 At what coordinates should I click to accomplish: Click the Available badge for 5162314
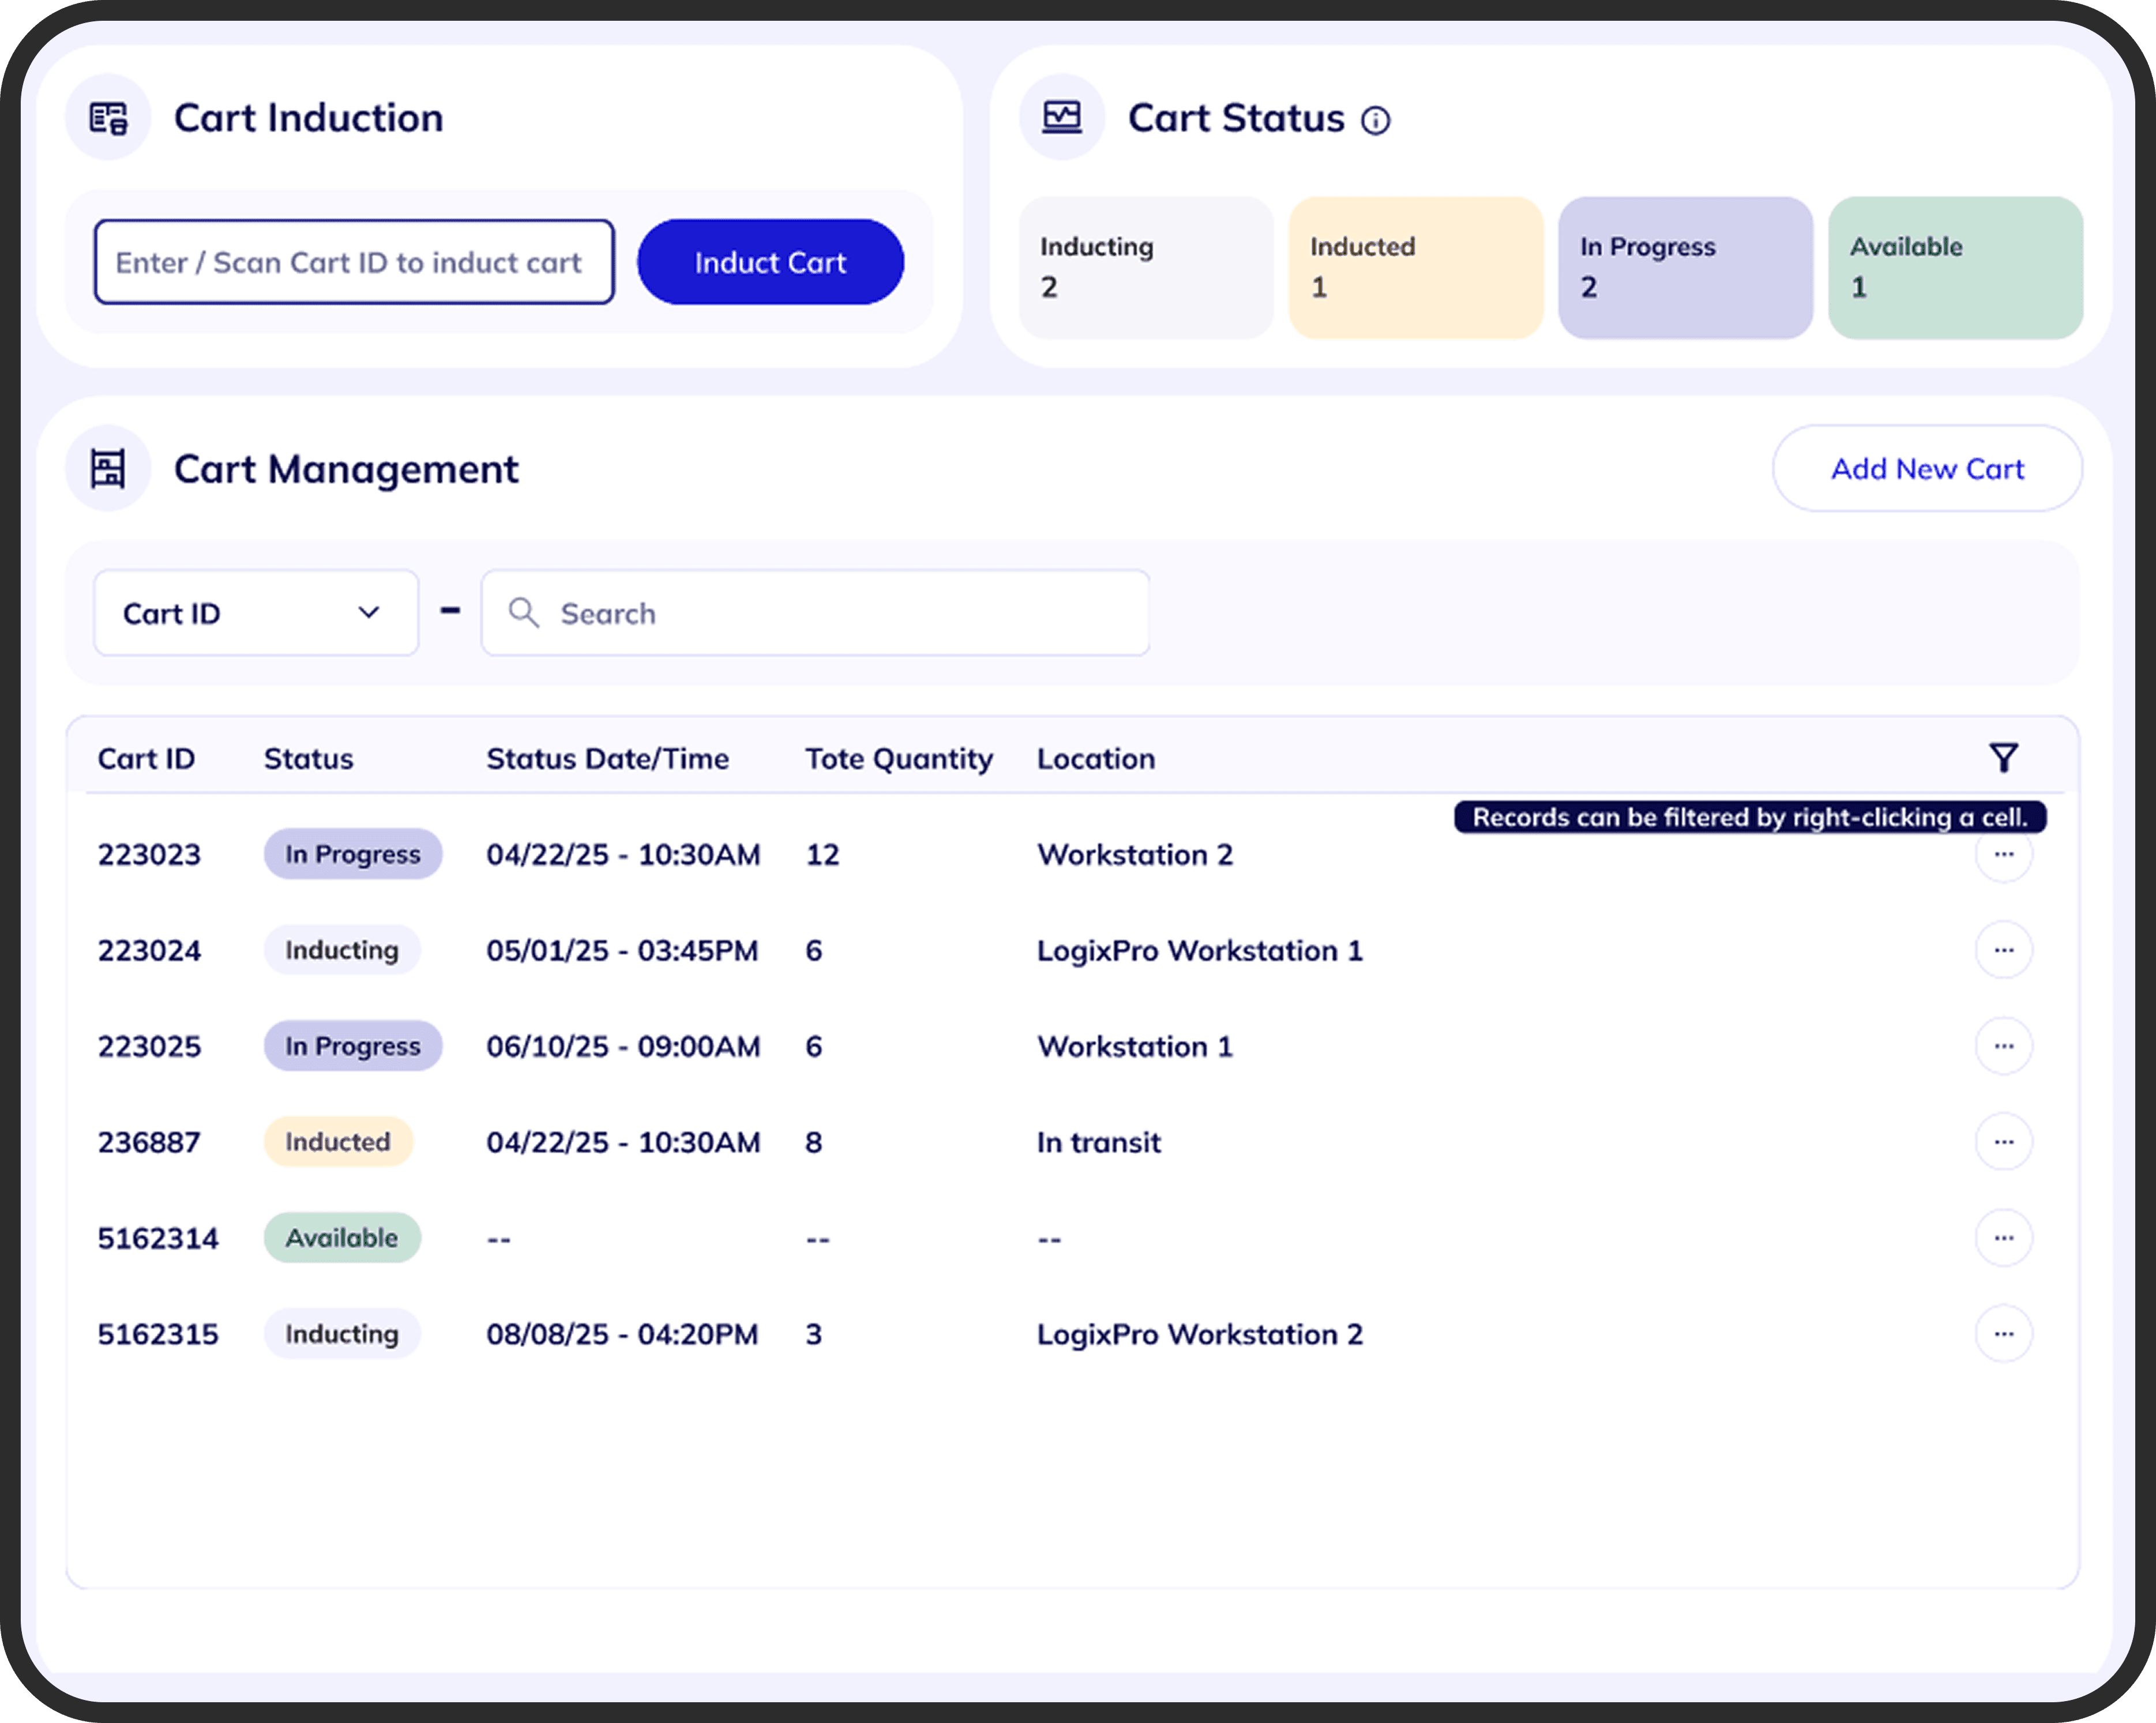click(342, 1238)
